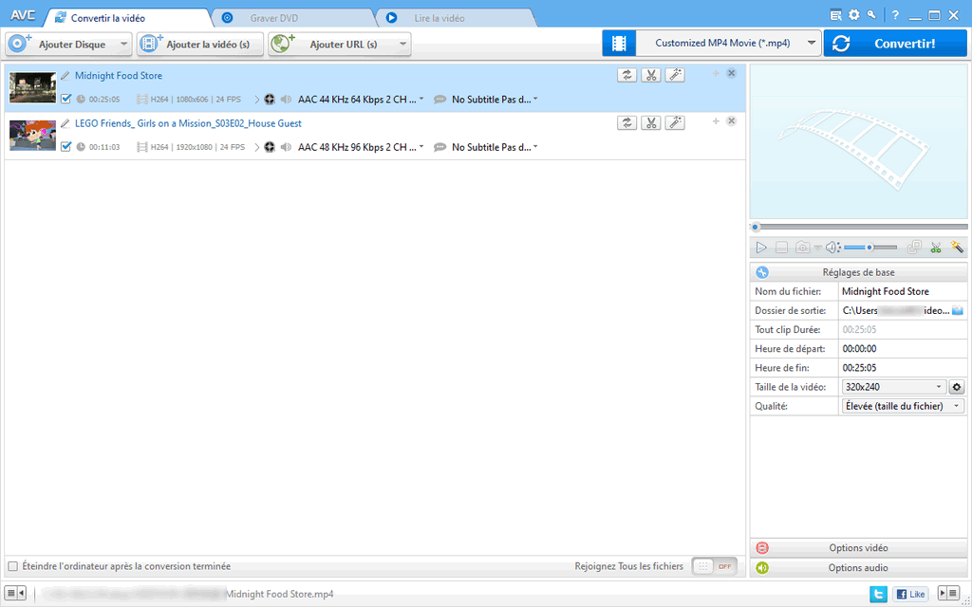Screen dimensions: 972x607
Task: Remove LEGO Friends video with its X icon
Action: [732, 120]
